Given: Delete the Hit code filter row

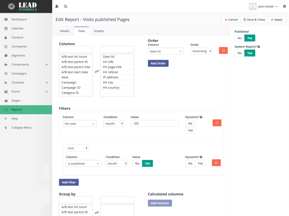Looking at the screenshot, I should pos(217,123).
